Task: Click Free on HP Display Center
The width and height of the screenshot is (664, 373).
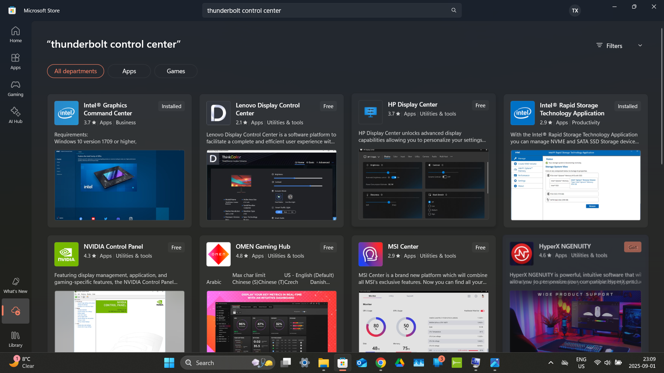Action: tap(480, 106)
